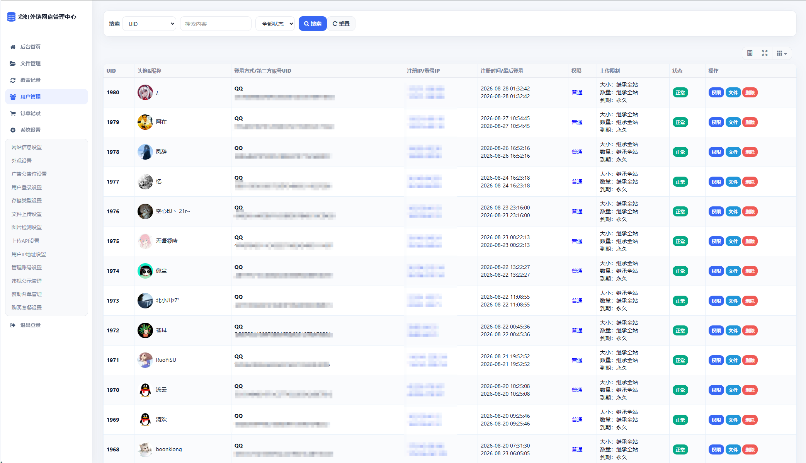
Task: Select 用户管理 in sidebar
Action: pos(46,97)
